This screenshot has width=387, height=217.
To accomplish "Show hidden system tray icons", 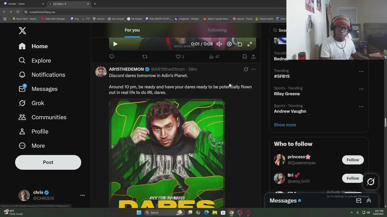I will pyautogui.click(x=352, y=212).
